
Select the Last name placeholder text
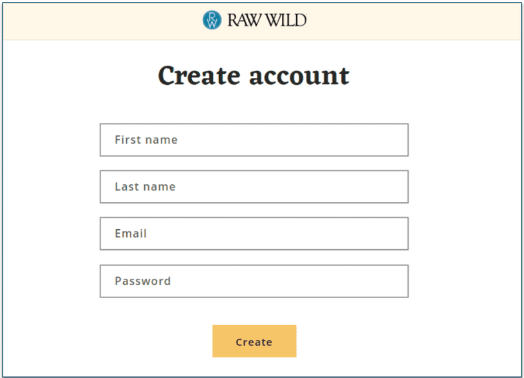point(145,186)
